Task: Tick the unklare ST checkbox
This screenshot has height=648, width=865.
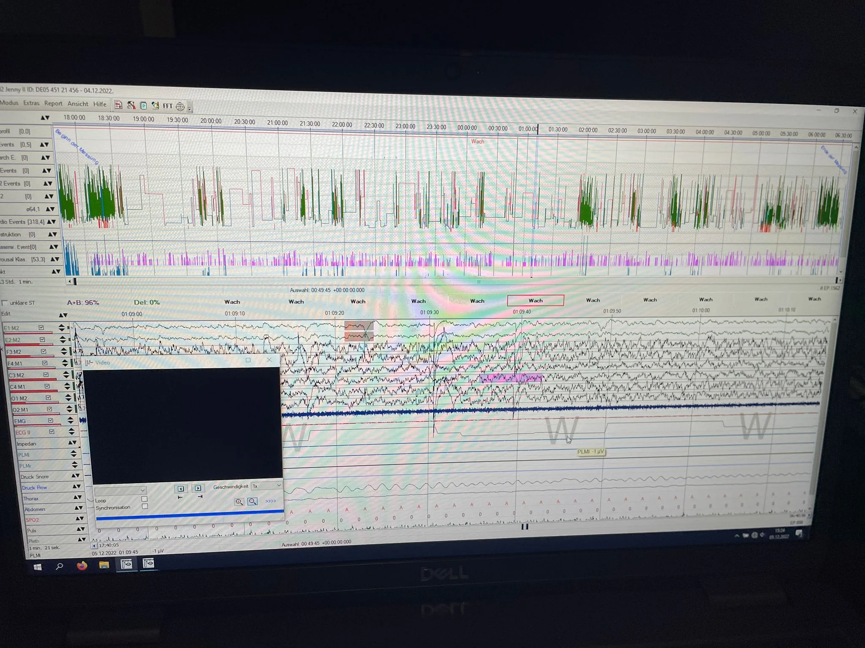Action: click(x=5, y=303)
